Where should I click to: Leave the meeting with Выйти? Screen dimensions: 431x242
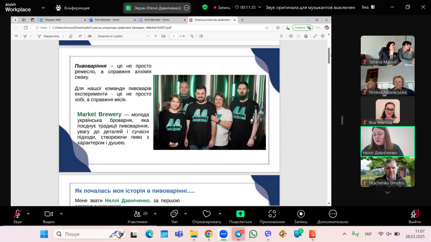click(x=415, y=216)
